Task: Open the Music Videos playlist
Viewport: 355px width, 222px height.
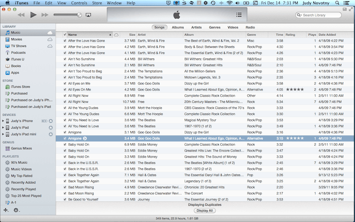Action: click(x=21, y=169)
